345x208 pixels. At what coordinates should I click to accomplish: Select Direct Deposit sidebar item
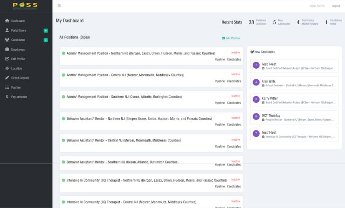(x=20, y=78)
